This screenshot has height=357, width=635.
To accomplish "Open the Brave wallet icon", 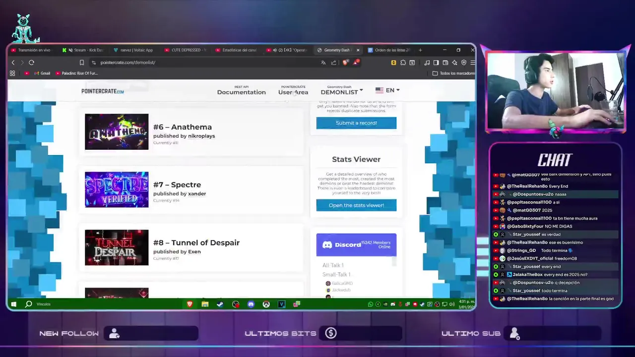I will click(x=445, y=62).
